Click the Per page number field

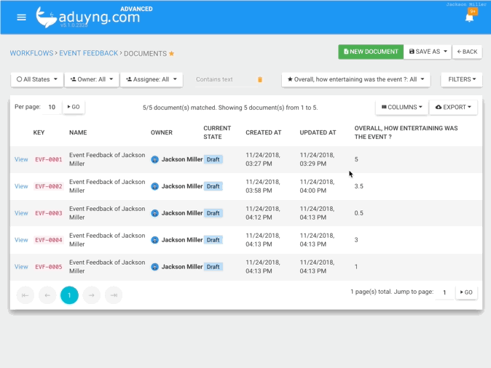[52, 107]
